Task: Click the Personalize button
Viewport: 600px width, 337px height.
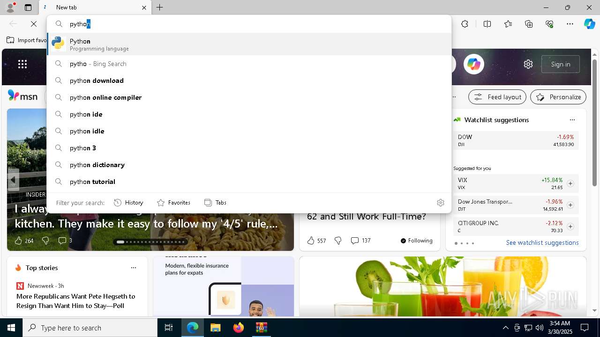Action: tap(558, 97)
